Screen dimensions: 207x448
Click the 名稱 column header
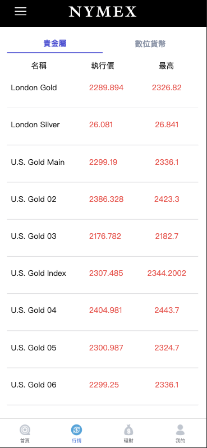tap(39, 66)
